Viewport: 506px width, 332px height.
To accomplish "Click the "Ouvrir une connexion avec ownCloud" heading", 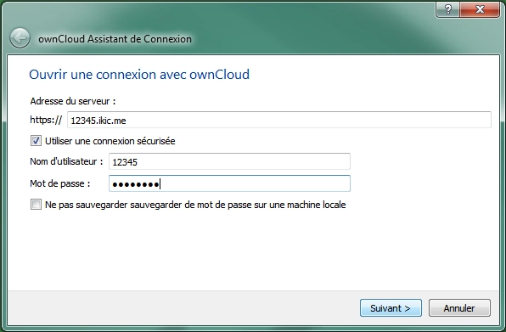I will 139,74.
